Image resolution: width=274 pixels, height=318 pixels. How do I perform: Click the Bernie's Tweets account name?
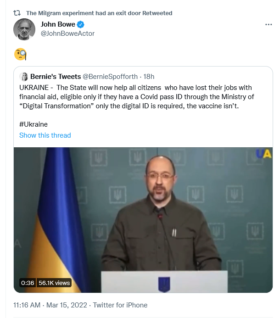pos(56,77)
